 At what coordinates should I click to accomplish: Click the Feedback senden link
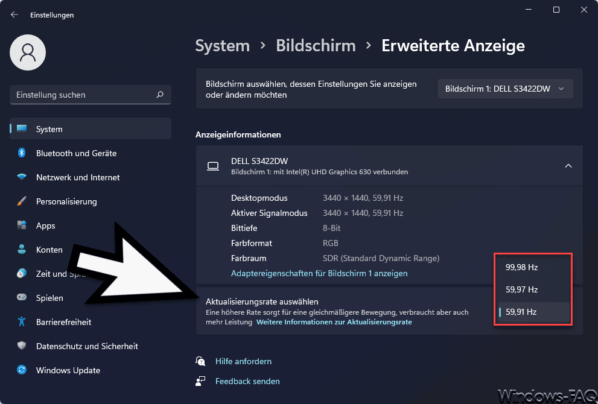(x=247, y=381)
